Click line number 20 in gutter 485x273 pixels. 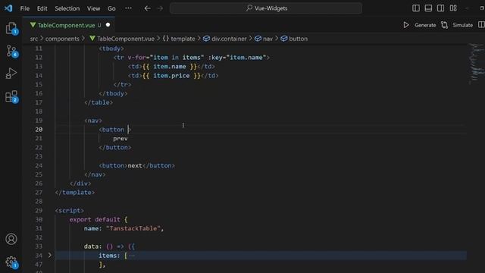(39, 130)
